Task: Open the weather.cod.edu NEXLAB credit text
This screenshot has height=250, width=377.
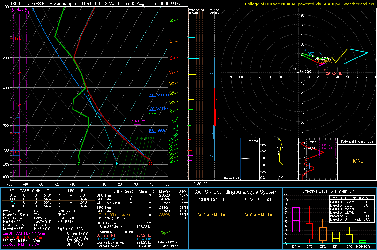Action: click(310, 4)
